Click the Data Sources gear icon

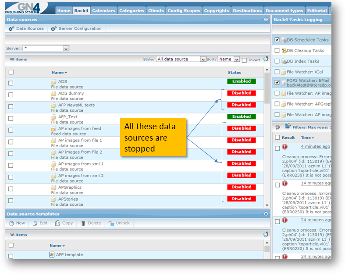pos(11,28)
